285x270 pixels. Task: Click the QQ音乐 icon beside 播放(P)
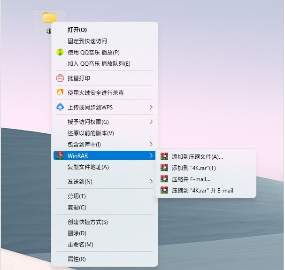tap(60, 53)
